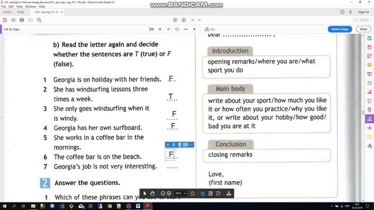Open the File menu

[4, 6]
